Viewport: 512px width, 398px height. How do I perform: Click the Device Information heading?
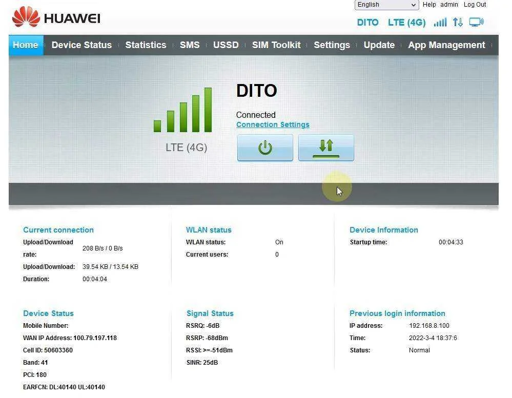click(384, 229)
